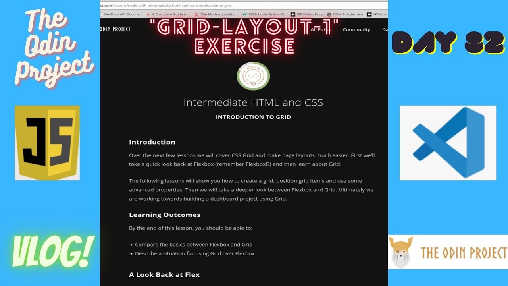Open the W3Schools Online W... bookmark
The height and width of the screenshot is (286, 508).
point(264,14)
